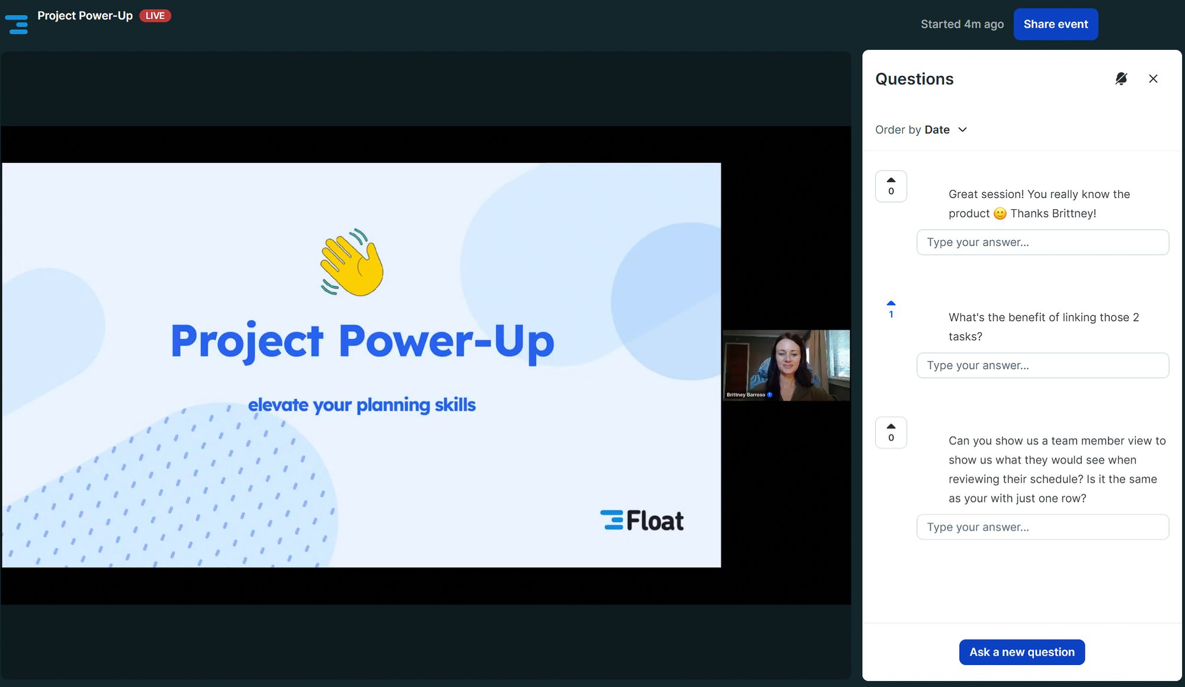Click the Share event button
The image size is (1185, 687).
click(x=1055, y=24)
